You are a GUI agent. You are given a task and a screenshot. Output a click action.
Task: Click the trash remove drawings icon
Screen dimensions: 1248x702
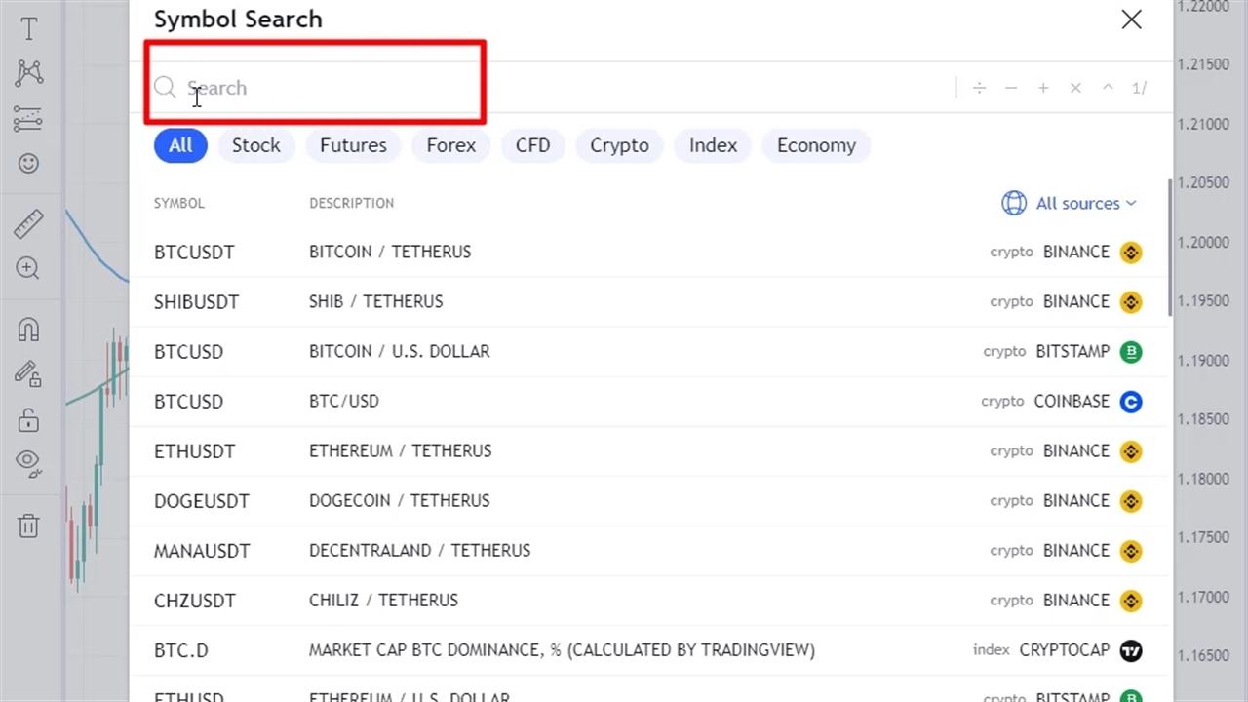coord(28,526)
